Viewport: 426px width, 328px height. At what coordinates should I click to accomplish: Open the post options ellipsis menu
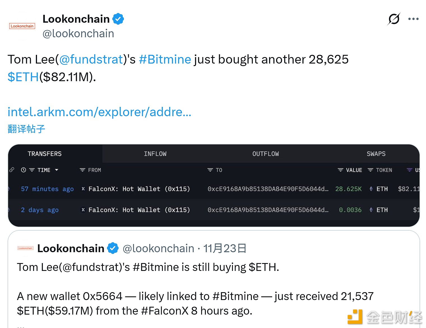[x=413, y=19]
